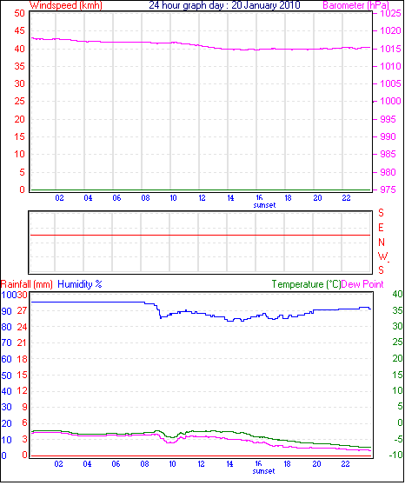Click the '24 hour graph day : 20 January 2010' title

[x=224, y=5]
